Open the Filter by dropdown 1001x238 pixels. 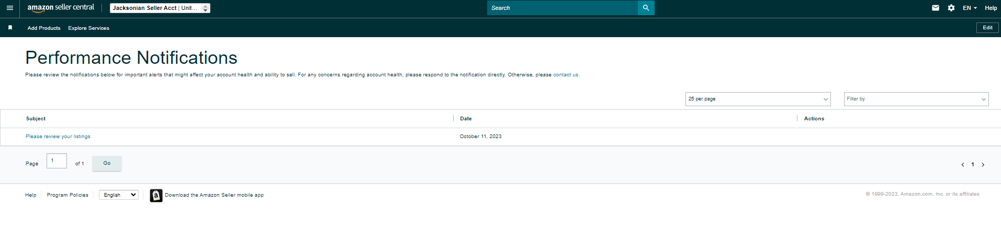[916, 99]
